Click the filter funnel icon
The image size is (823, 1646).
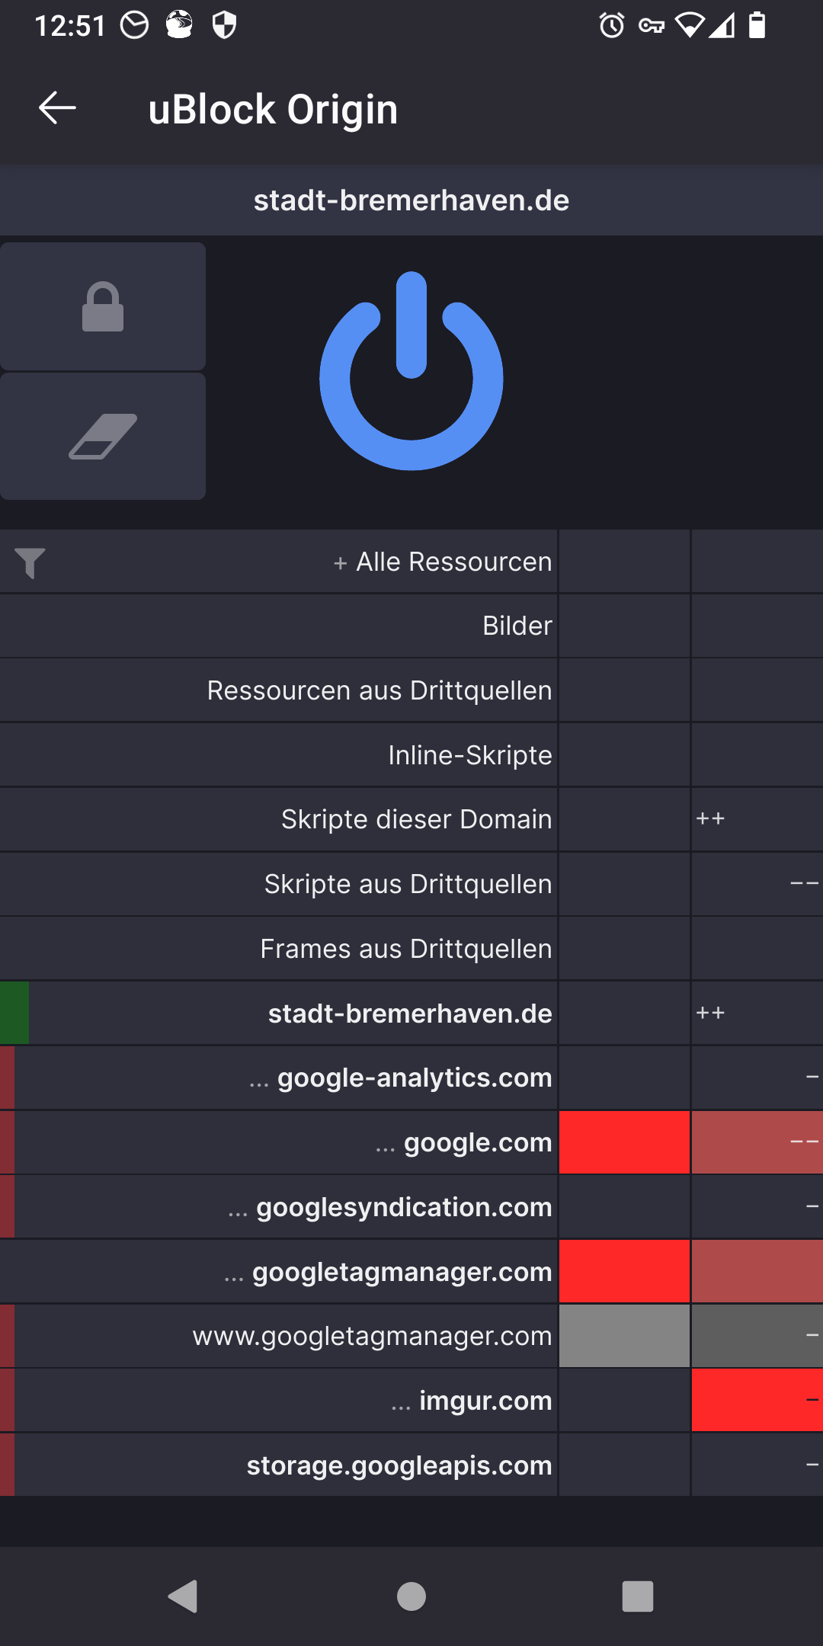point(30,563)
